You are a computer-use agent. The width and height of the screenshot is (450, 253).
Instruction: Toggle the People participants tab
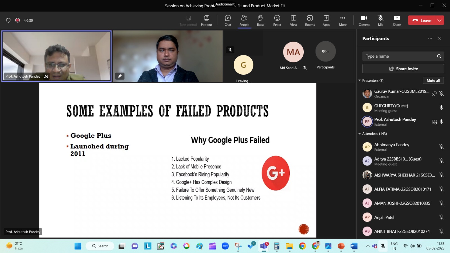pos(244,21)
